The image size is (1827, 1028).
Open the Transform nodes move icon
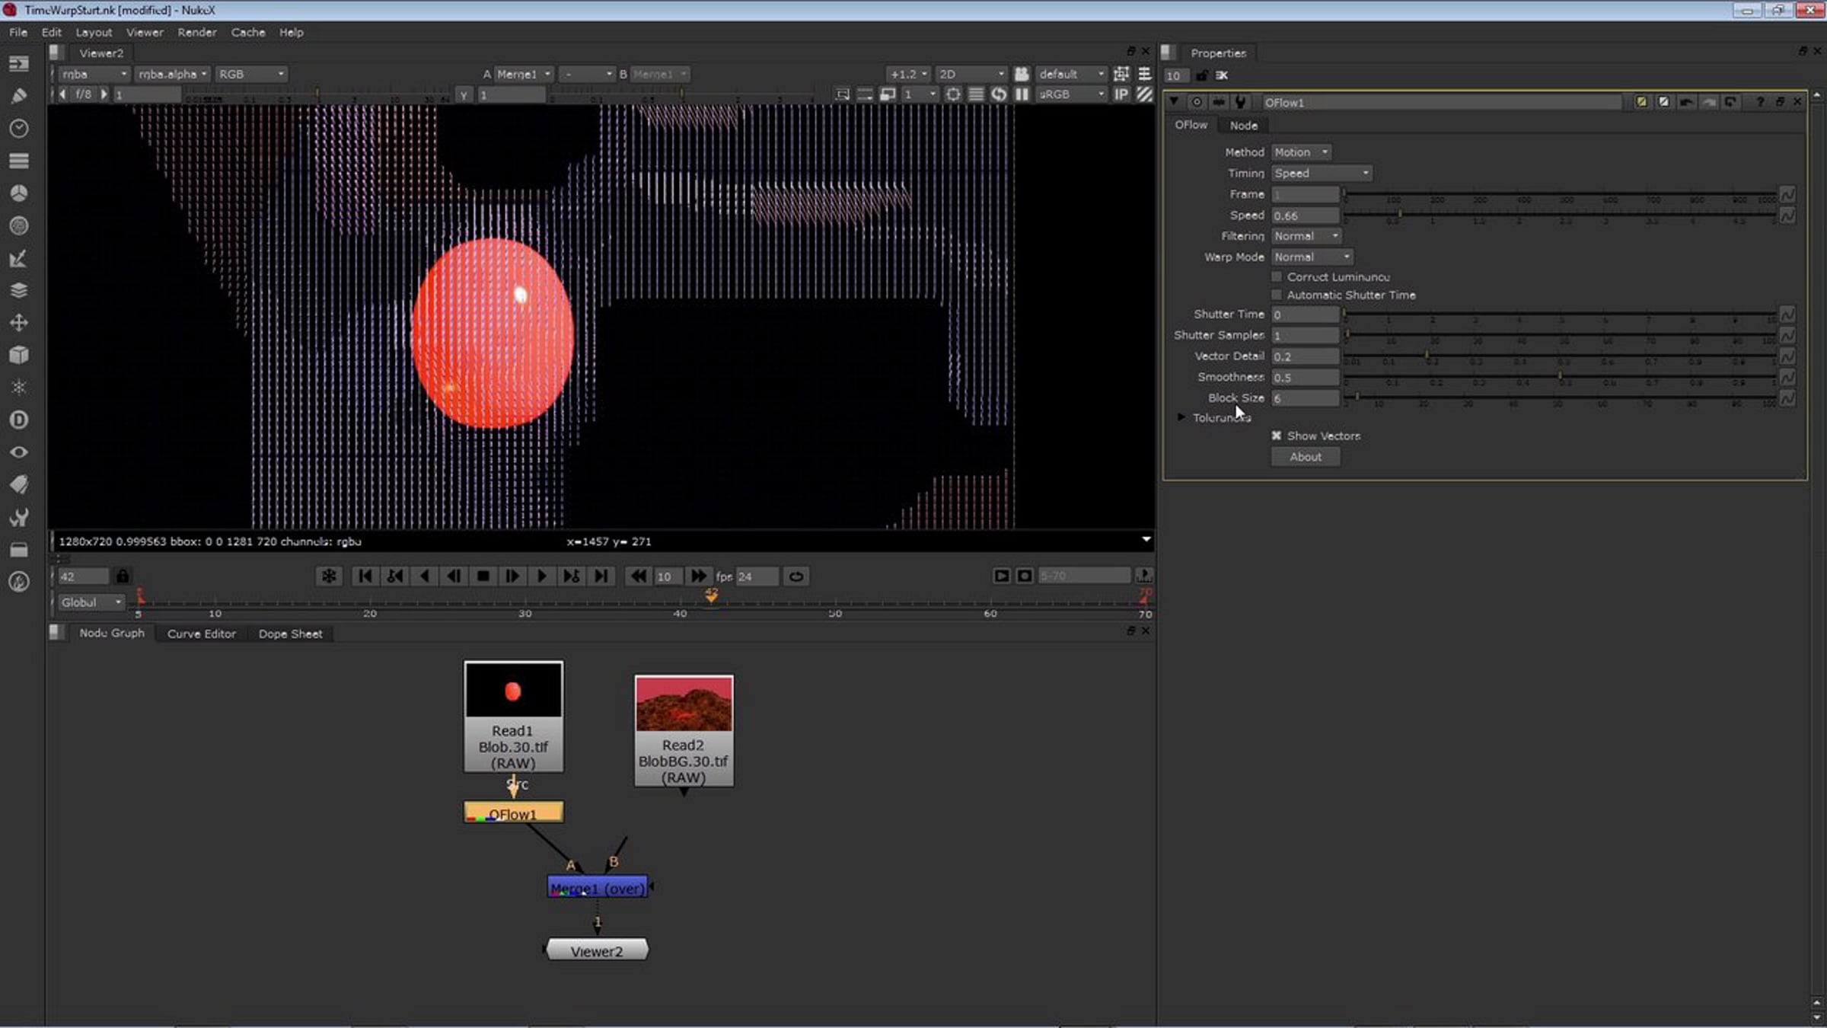pos(19,323)
